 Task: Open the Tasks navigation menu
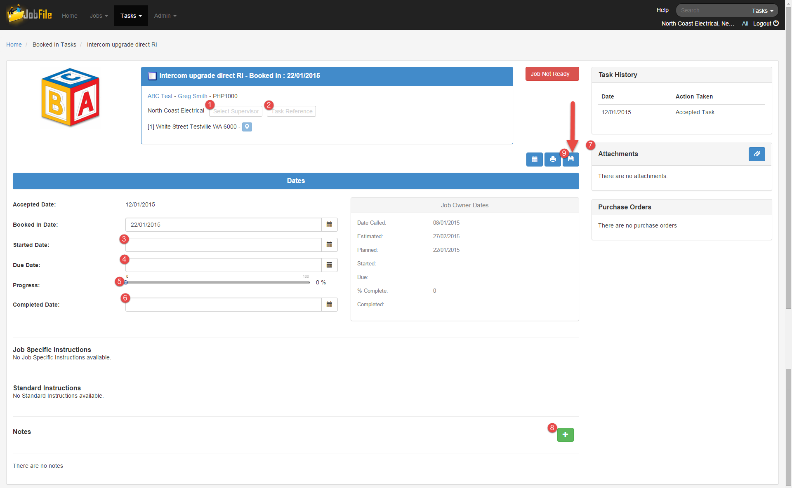131,16
